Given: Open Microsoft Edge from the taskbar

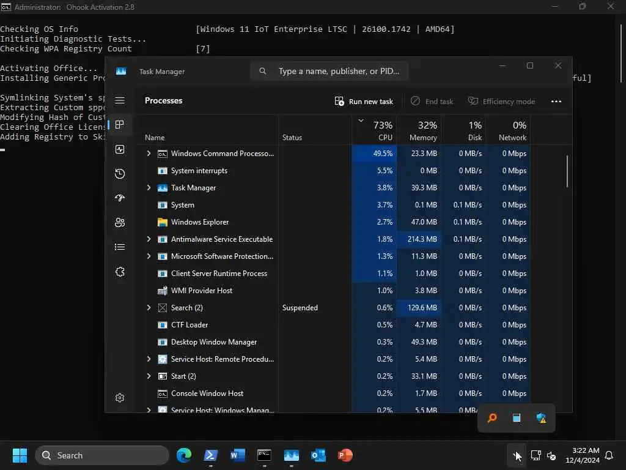Looking at the screenshot, I should coord(184,455).
